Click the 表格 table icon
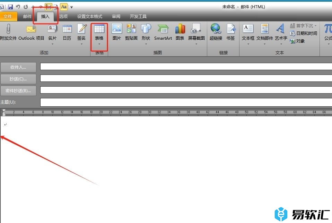Viewport: 332px width, 223px height. click(x=99, y=29)
